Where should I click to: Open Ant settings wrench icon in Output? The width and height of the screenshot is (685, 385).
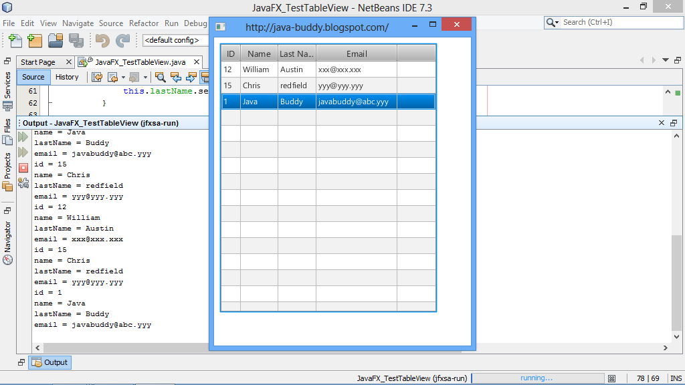(x=23, y=183)
